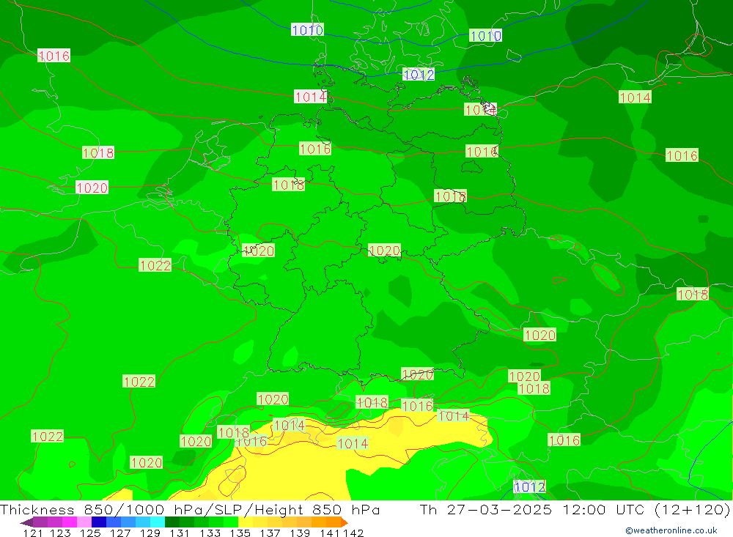The image size is (733, 537).
Task: Click the 1018 label near the right edge
Action: pos(693,295)
